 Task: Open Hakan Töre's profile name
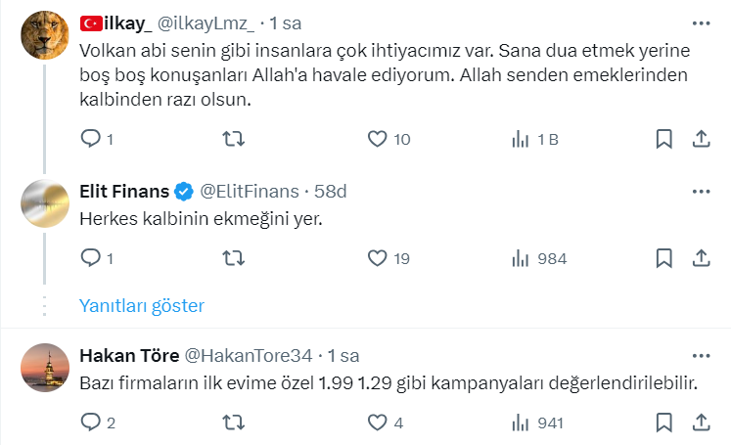(x=127, y=354)
